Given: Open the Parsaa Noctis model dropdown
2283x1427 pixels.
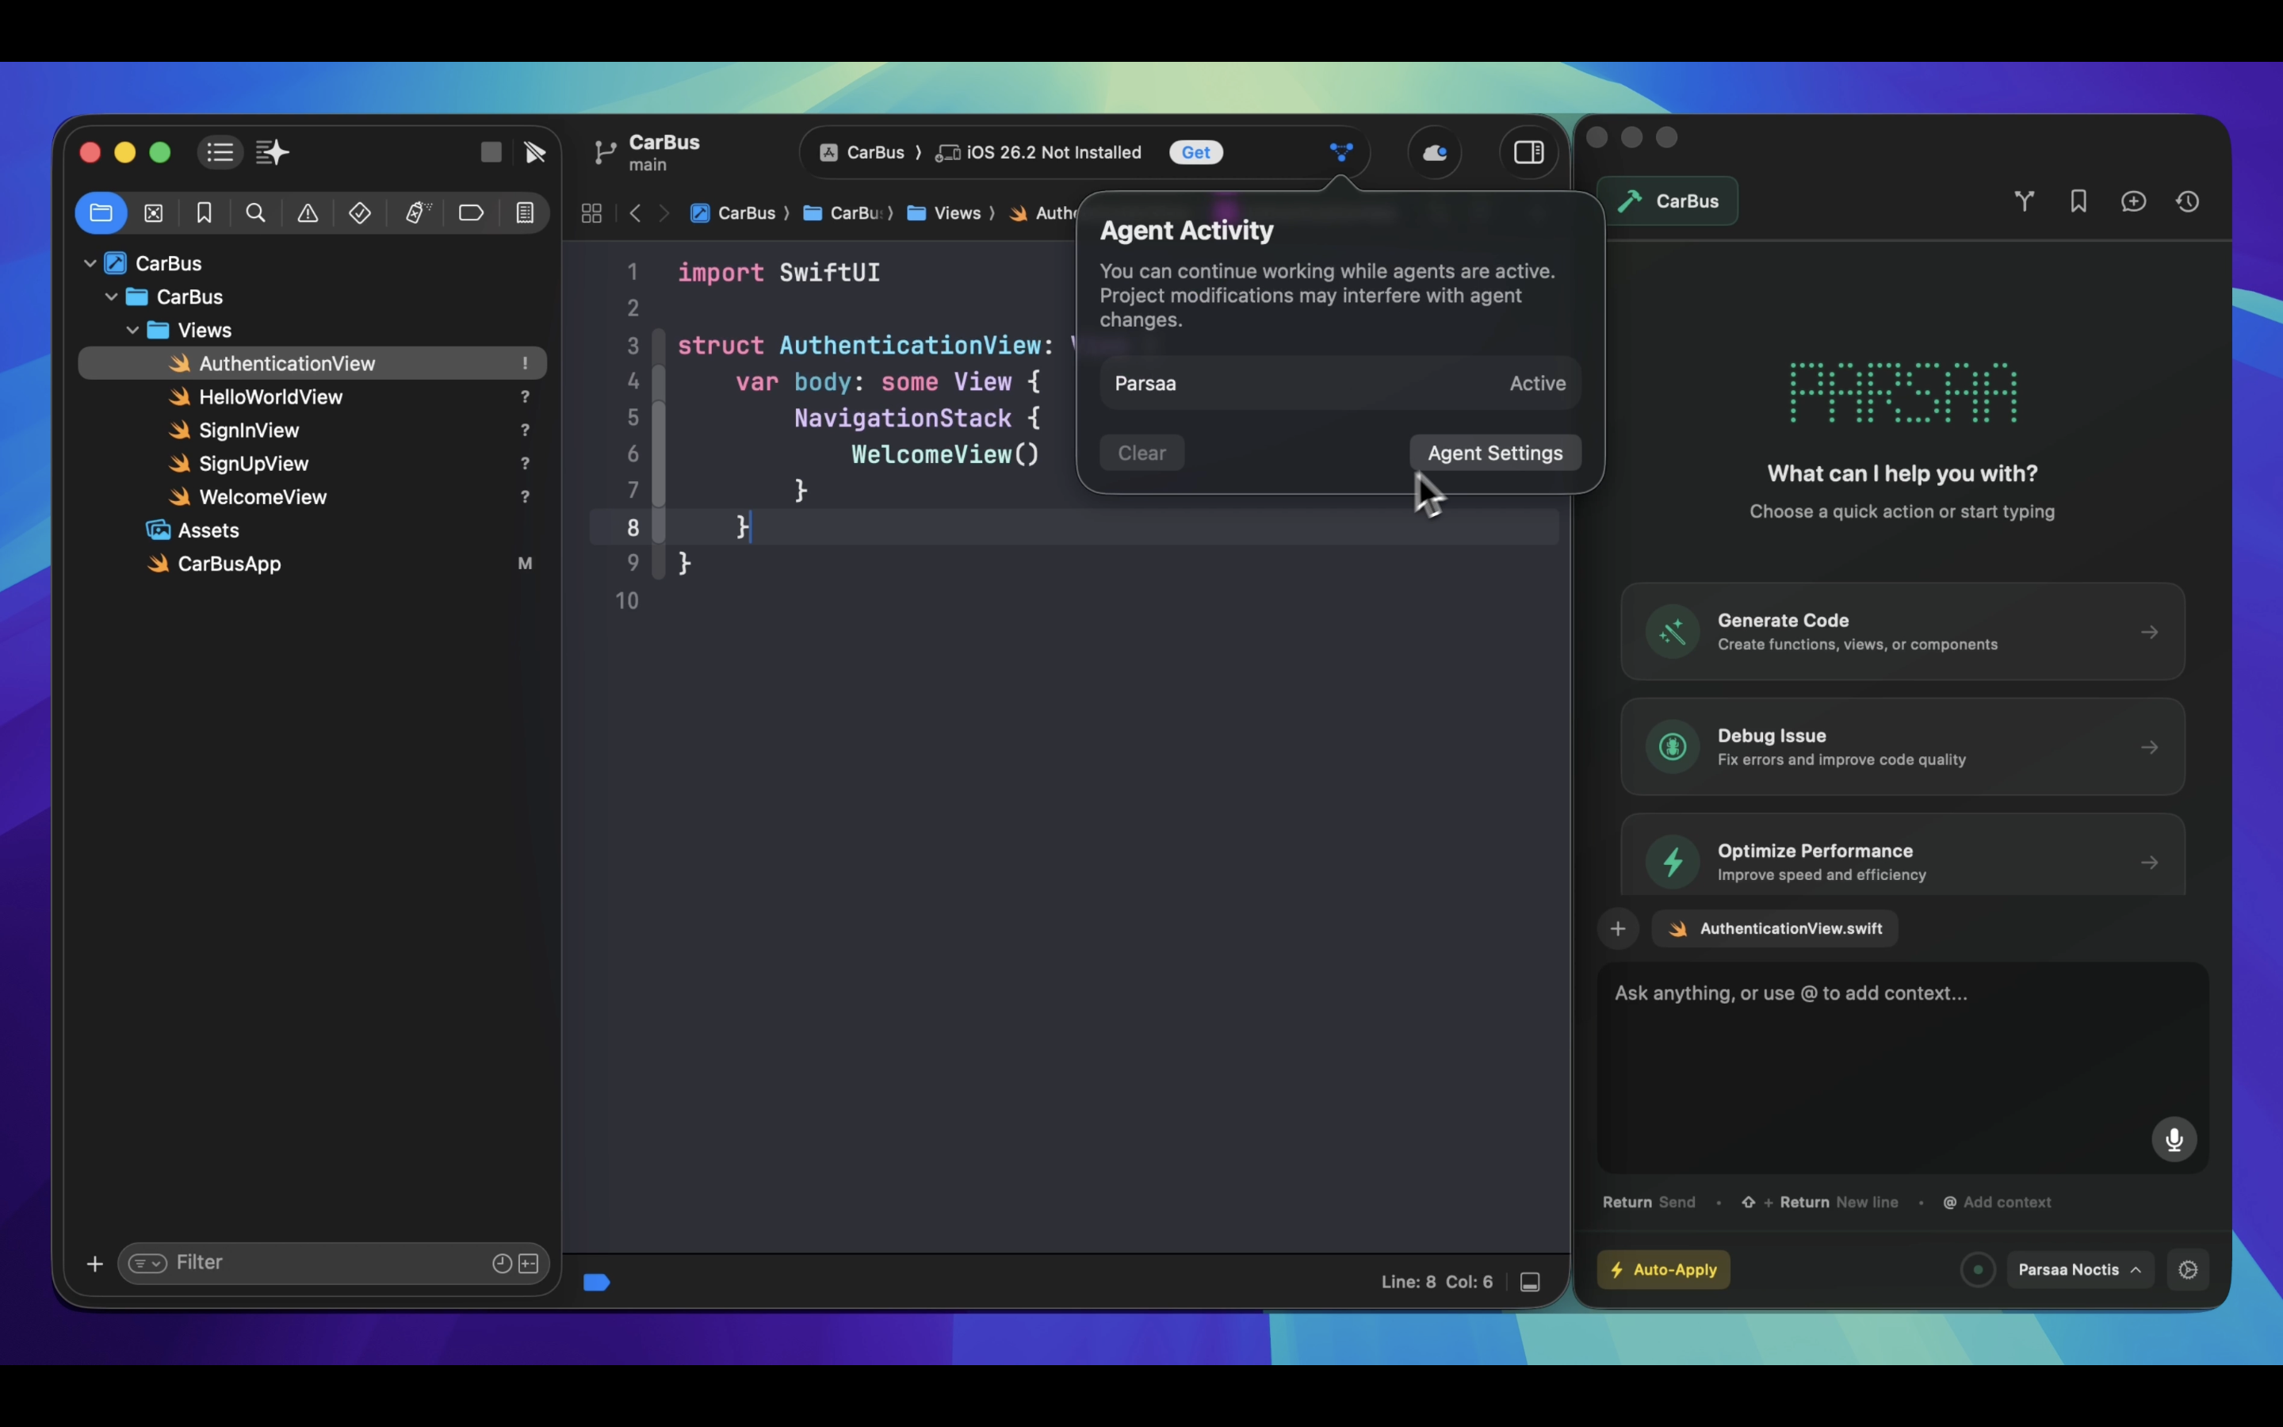Looking at the screenshot, I should (x=2079, y=1269).
